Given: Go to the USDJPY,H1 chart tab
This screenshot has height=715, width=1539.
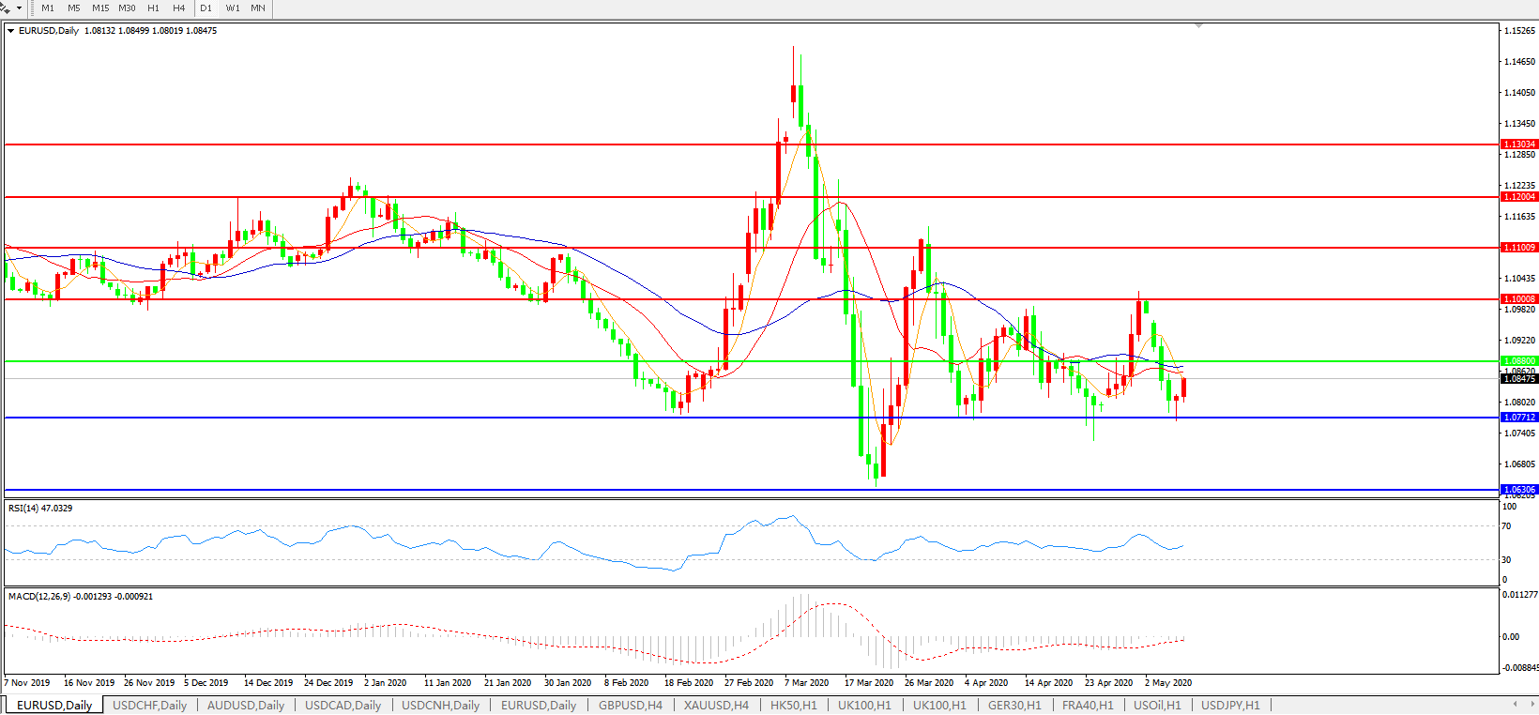Looking at the screenshot, I should [1230, 705].
